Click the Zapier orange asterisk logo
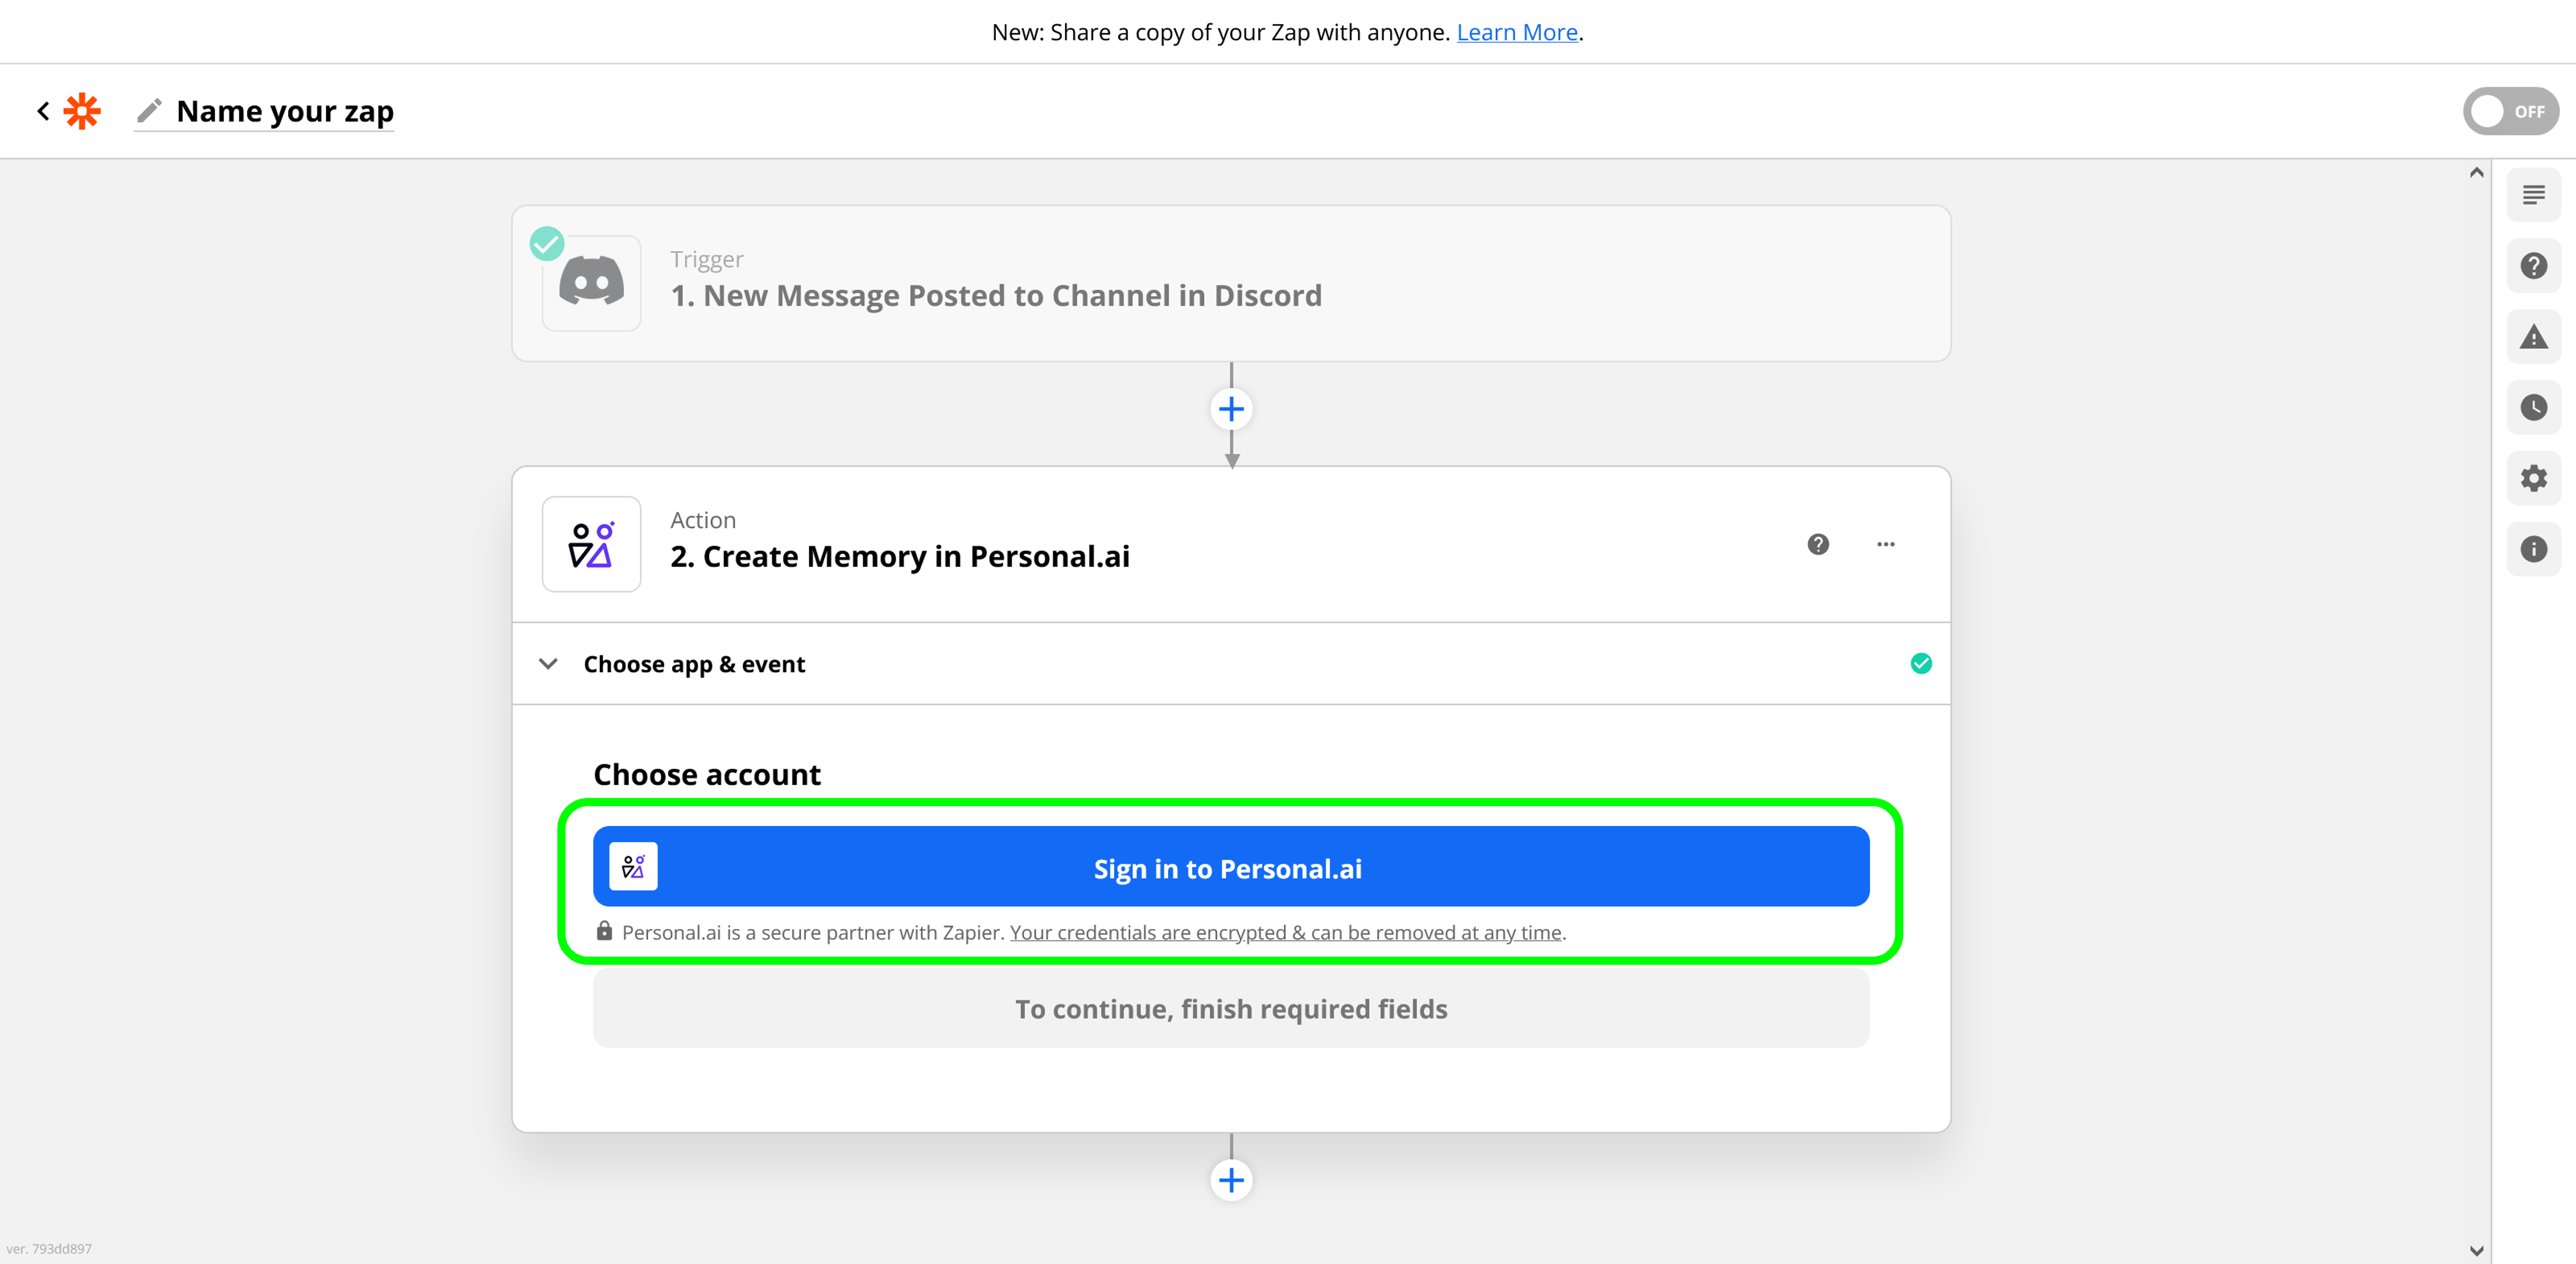Image resolution: width=2576 pixels, height=1264 pixels. pyautogui.click(x=82, y=111)
